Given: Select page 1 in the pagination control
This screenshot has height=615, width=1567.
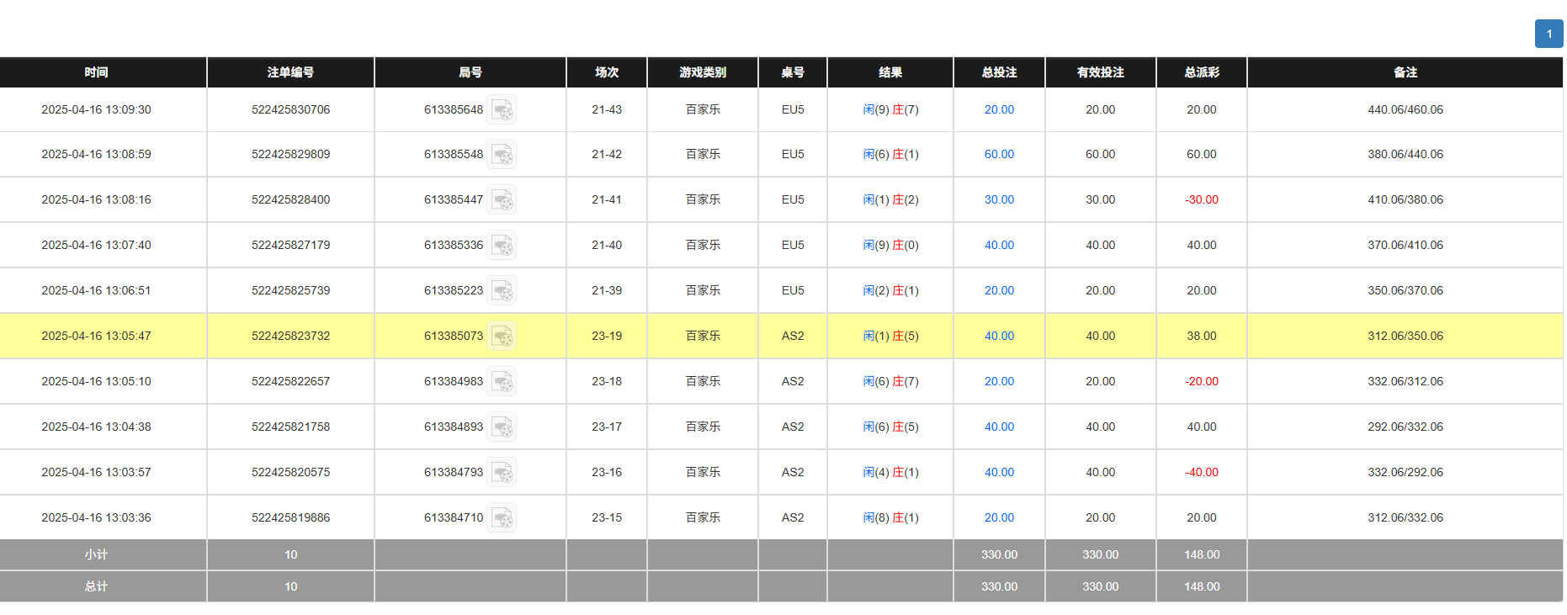Looking at the screenshot, I should point(1548,34).
